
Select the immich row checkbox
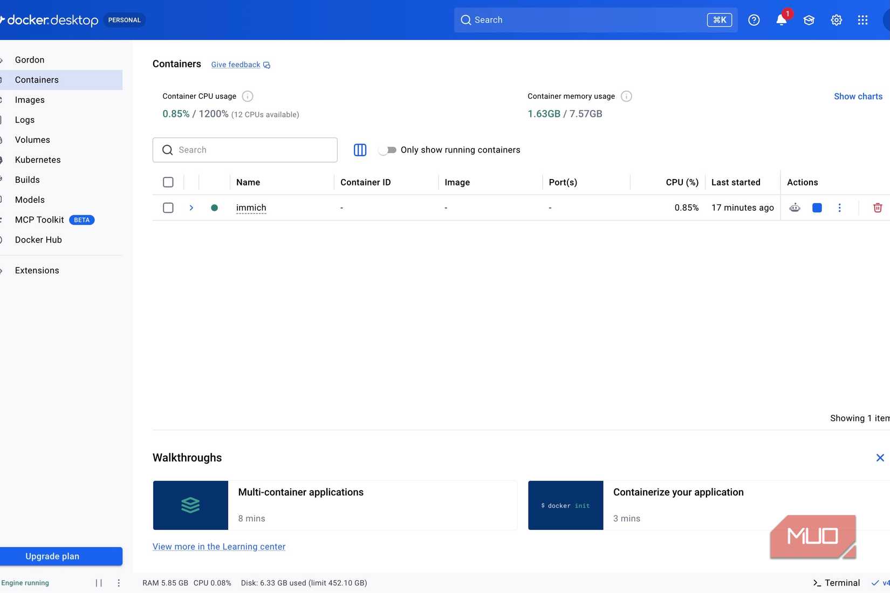[x=168, y=208]
